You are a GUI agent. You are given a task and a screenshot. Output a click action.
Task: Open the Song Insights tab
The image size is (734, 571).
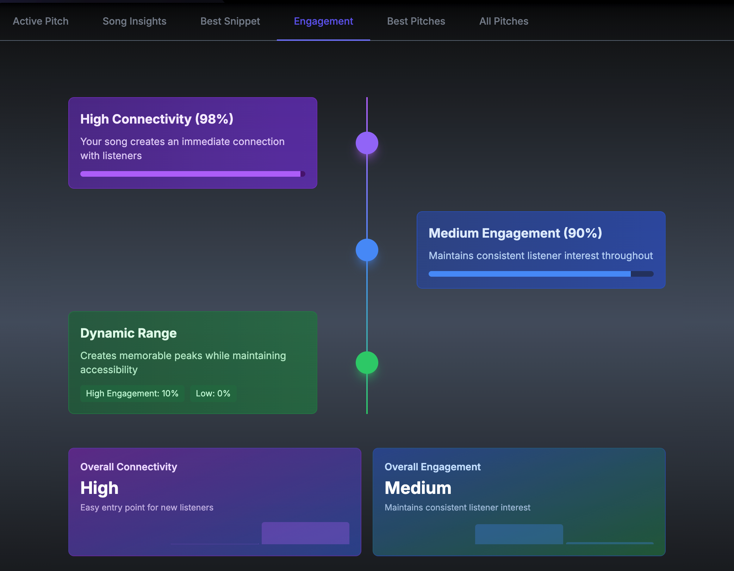(x=134, y=21)
